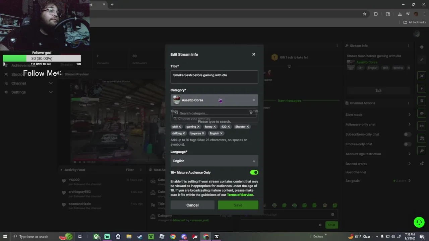429x241 pixels.
Task: Remove the chill tag
Action: pyautogui.click(x=180, y=127)
